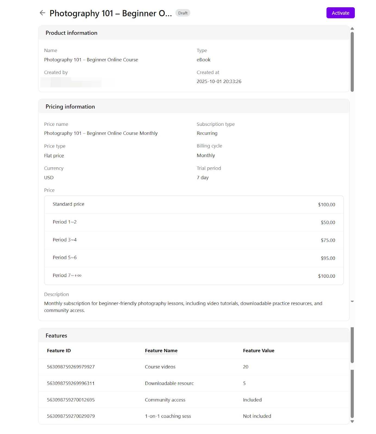
Task: Click the back arrow beside the page title
Action: (x=42, y=13)
